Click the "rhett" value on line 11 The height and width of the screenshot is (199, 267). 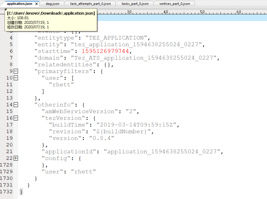61,85
